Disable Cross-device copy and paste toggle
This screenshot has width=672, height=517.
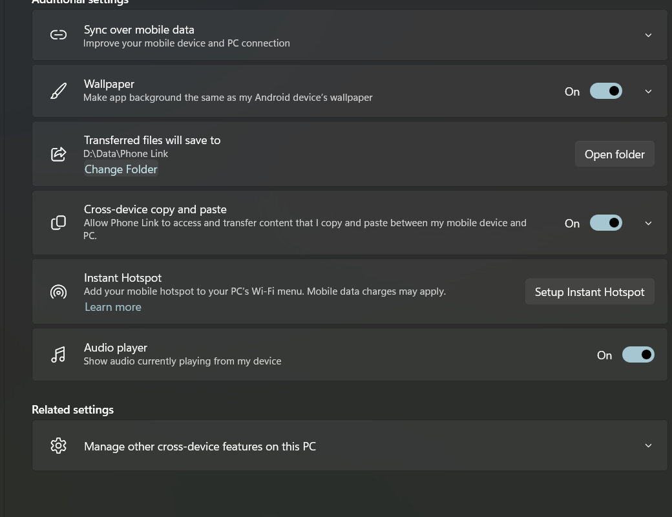[x=605, y=223]
